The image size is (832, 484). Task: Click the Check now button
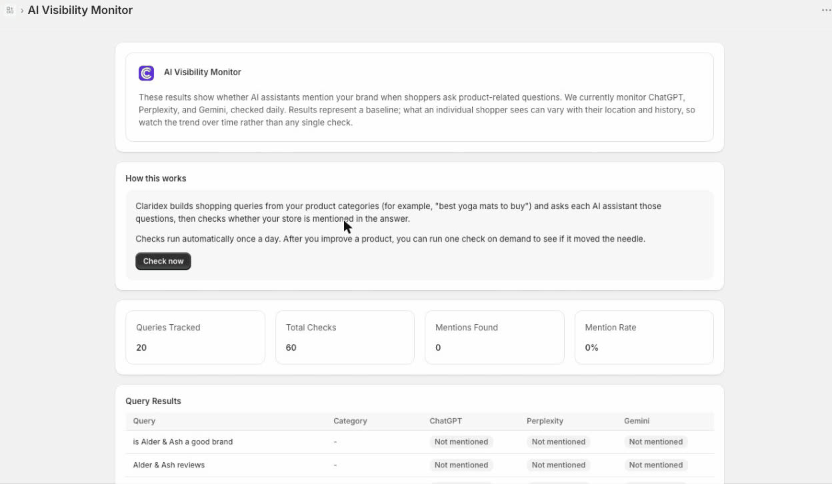(163, 261)
